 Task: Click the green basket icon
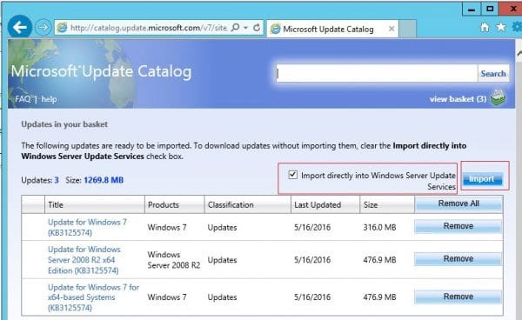point(499,98)
